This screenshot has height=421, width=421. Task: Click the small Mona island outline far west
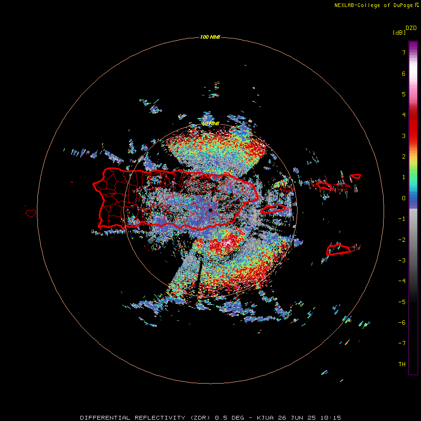tap(30, 213)
